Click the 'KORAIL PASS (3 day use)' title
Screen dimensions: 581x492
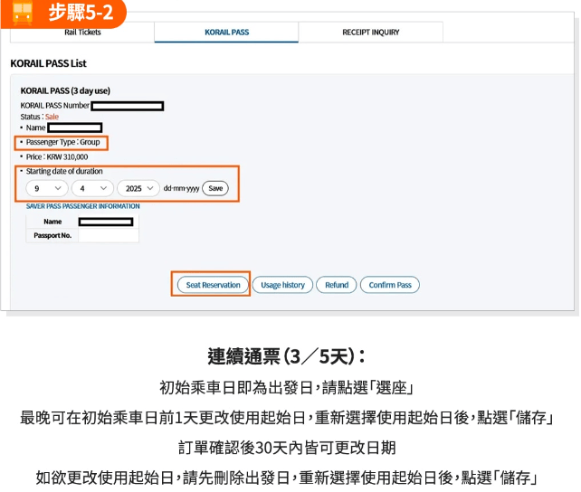[65, 90]
